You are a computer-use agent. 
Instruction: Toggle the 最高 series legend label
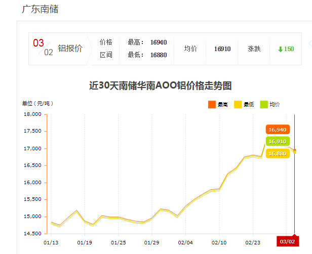pos(223,105)
